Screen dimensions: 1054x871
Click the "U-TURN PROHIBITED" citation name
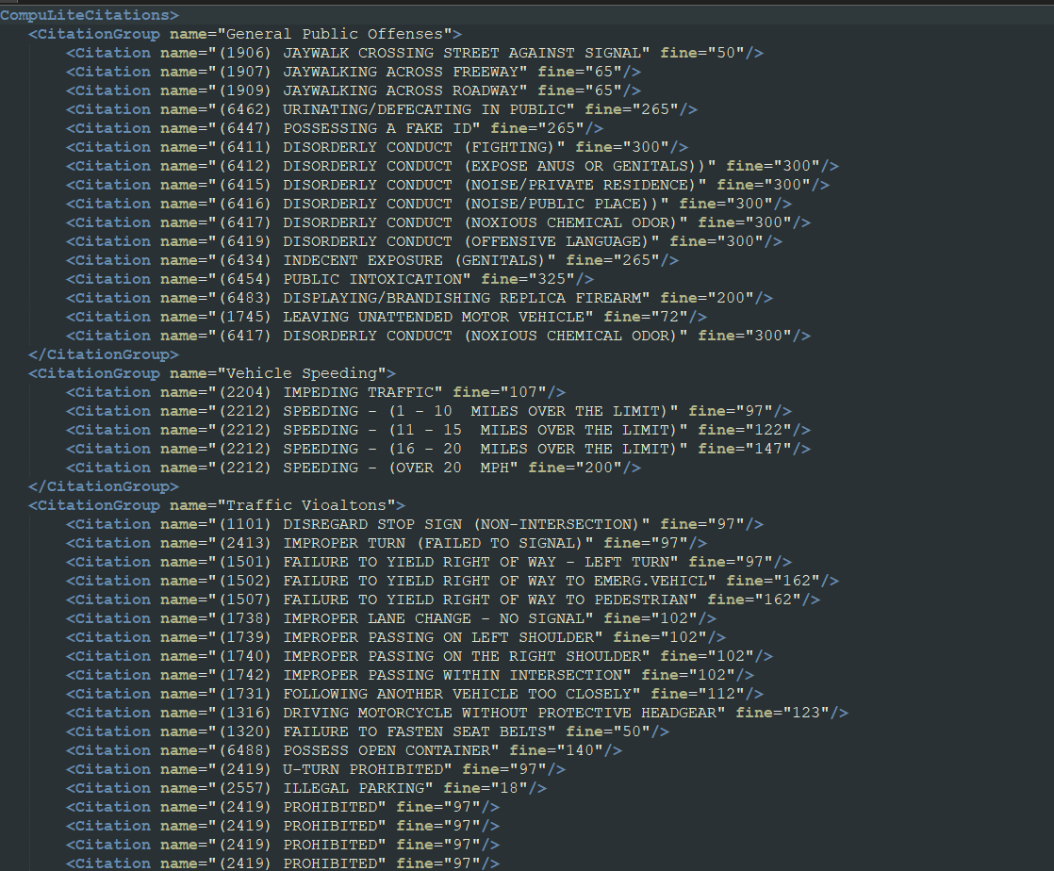pos(363,769)
